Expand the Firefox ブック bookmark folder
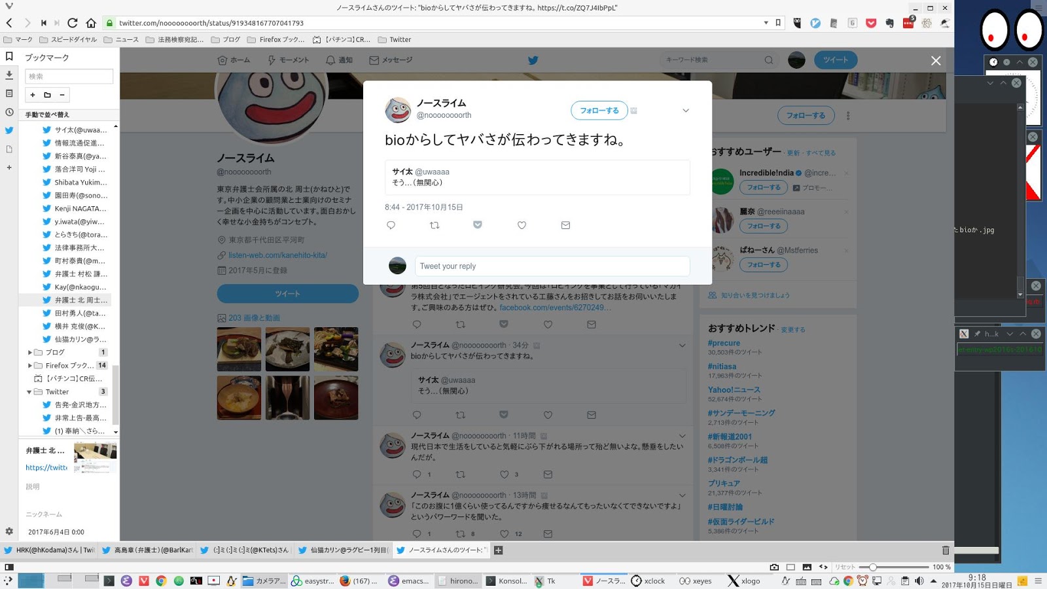This screenshot has height=589, width=1047. [29, 365]
